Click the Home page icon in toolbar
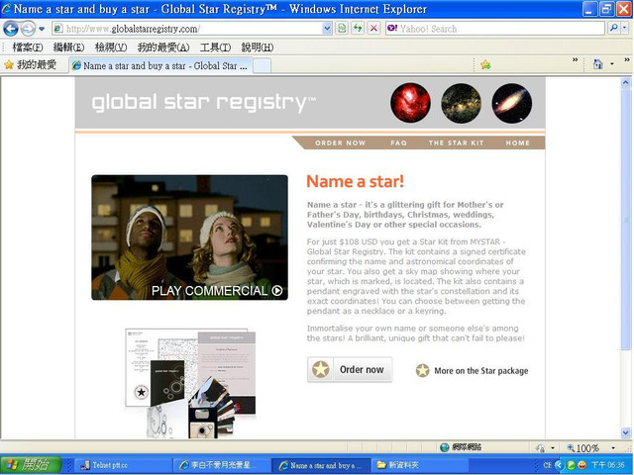This screenshot has width=634, height=475. (597, 64)
